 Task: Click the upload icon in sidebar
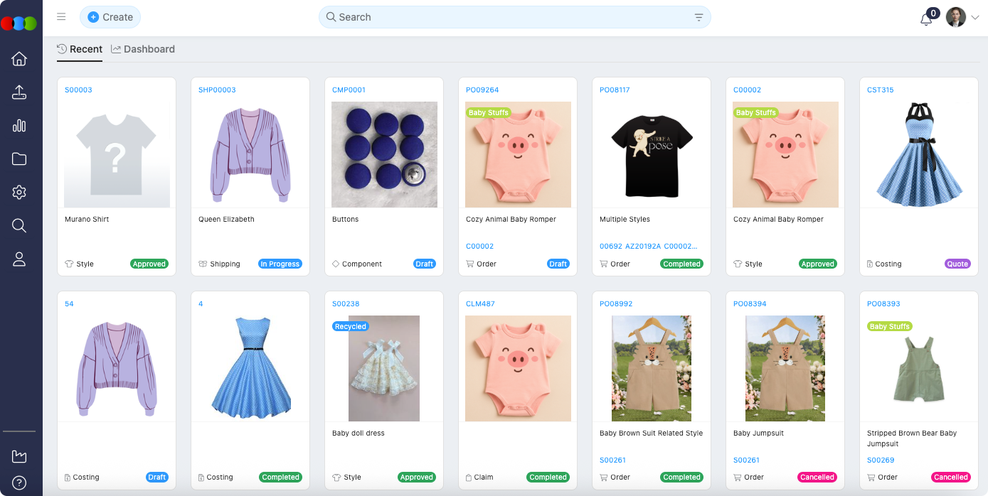pos(19,92)
